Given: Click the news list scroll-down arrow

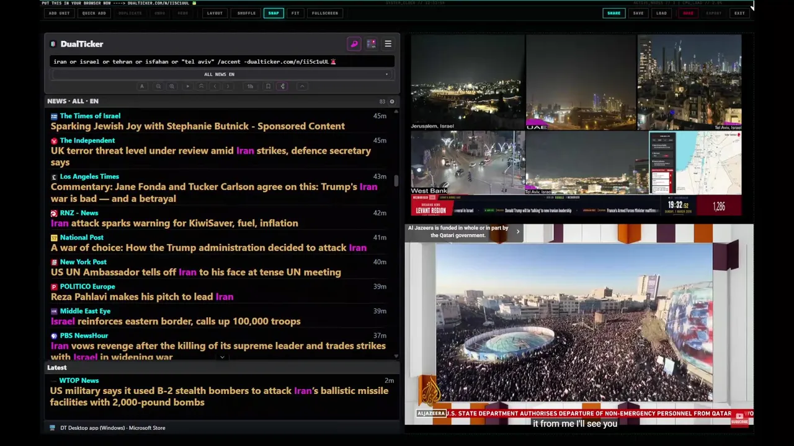Looking at the screenshot, I should tap(396, 356).
